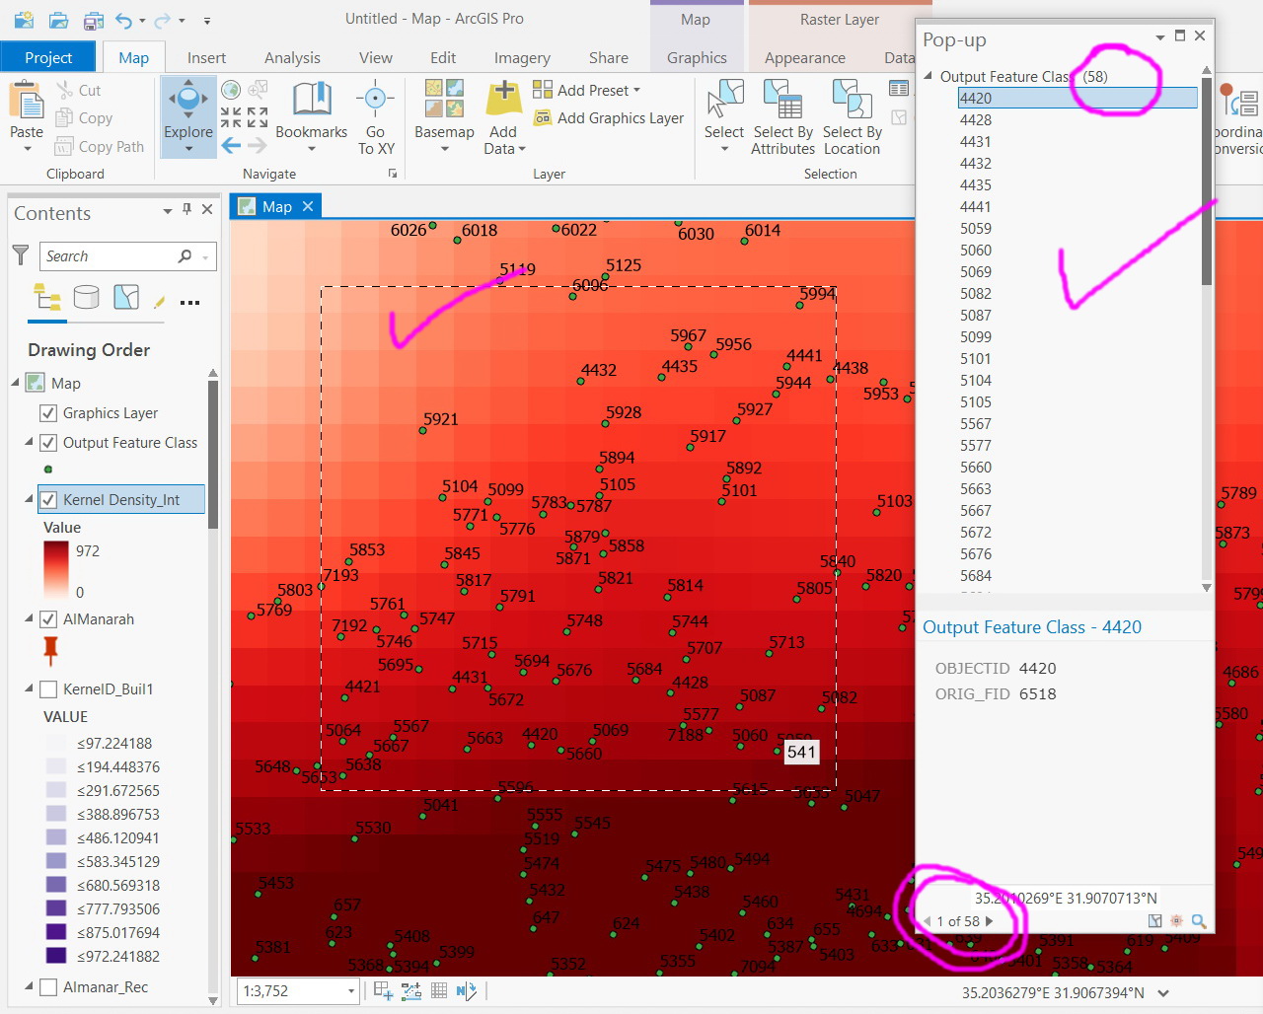This screenshot has height=1014, width=1263.
Task: Click the filter funnel icon in Contents
Action: 21,255
